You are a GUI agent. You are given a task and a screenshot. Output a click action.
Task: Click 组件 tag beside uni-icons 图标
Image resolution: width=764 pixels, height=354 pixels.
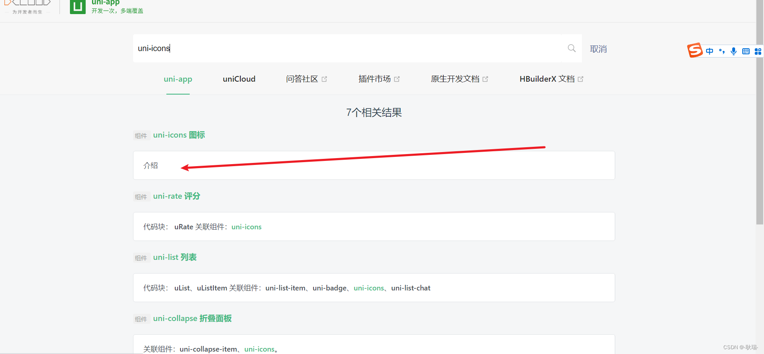click(141, 136)
